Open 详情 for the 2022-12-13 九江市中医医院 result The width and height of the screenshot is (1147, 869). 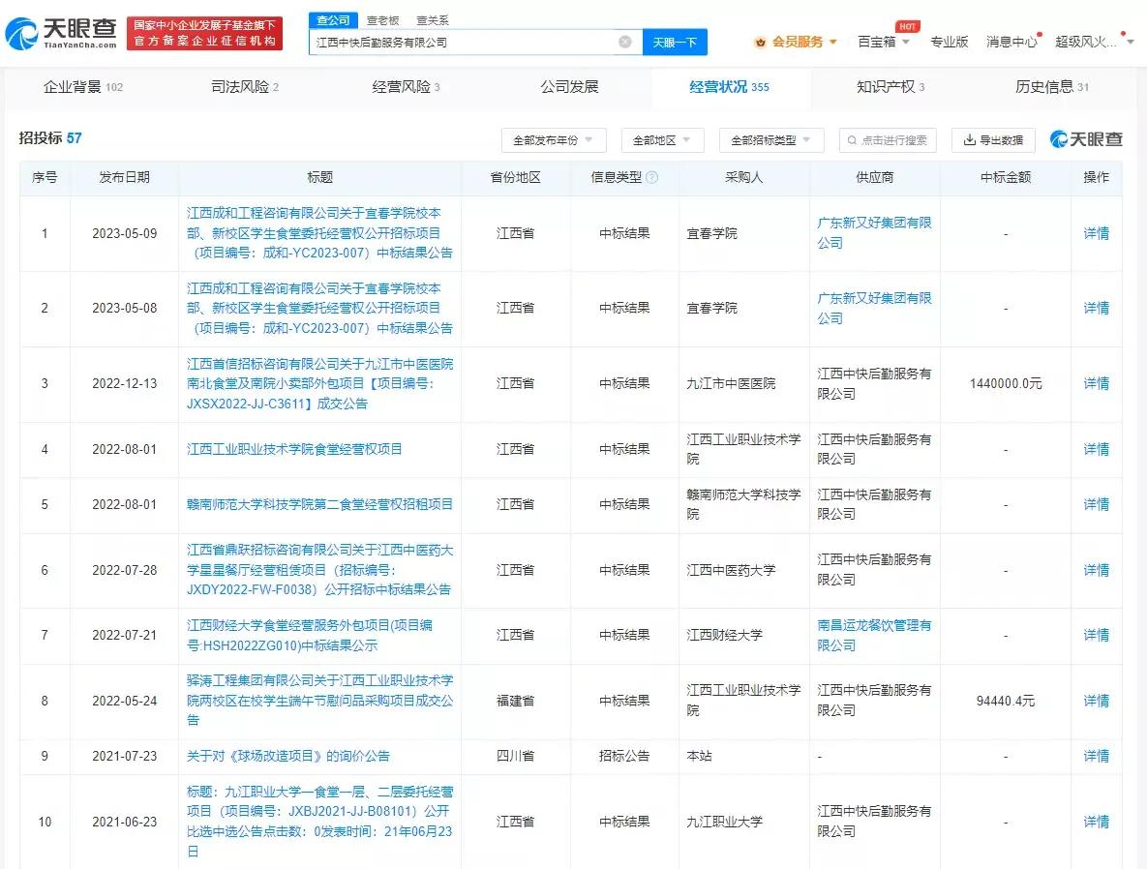(1096, 383)
